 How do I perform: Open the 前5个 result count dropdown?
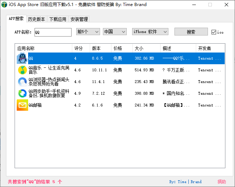tap(88, 32)
